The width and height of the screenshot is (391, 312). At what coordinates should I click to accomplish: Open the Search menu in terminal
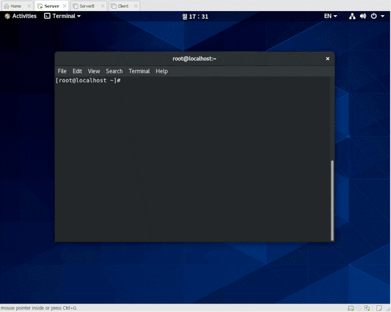pyautogui.click(x=114, y=71)
